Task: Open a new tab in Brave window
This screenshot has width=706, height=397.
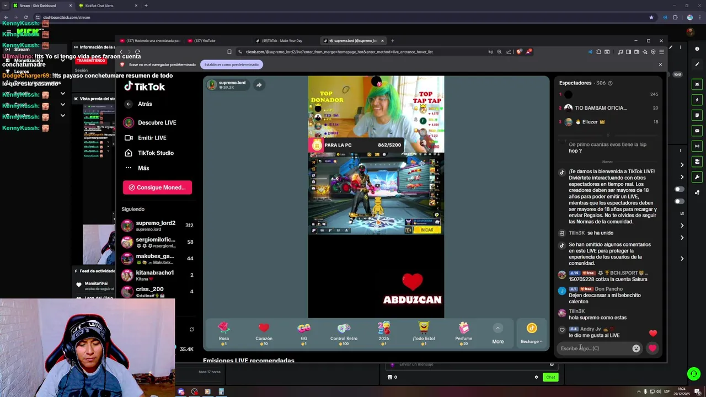Action: click(393, 41)
